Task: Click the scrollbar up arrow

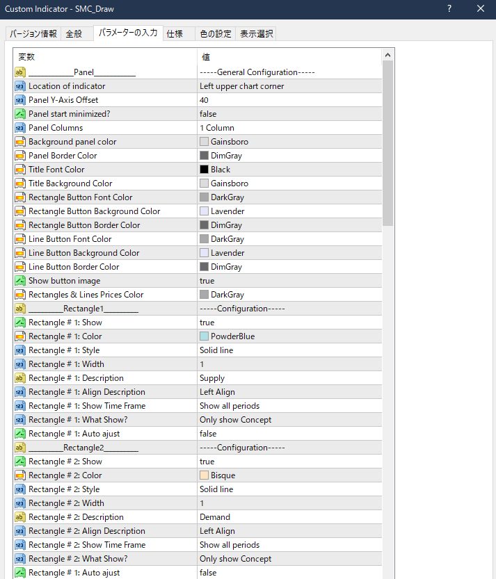Action: pyautogui.click(x=387, y=55)
